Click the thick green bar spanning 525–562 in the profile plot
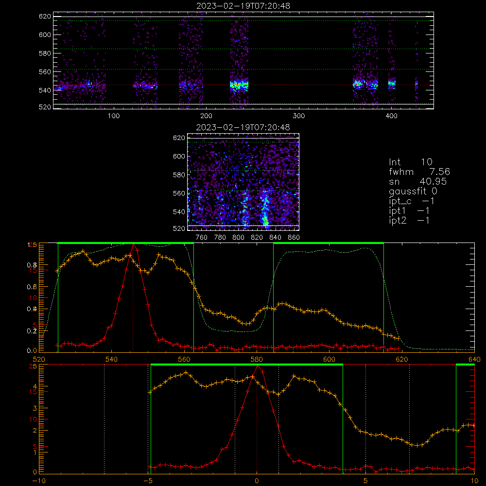 click(x=126, y=243)
